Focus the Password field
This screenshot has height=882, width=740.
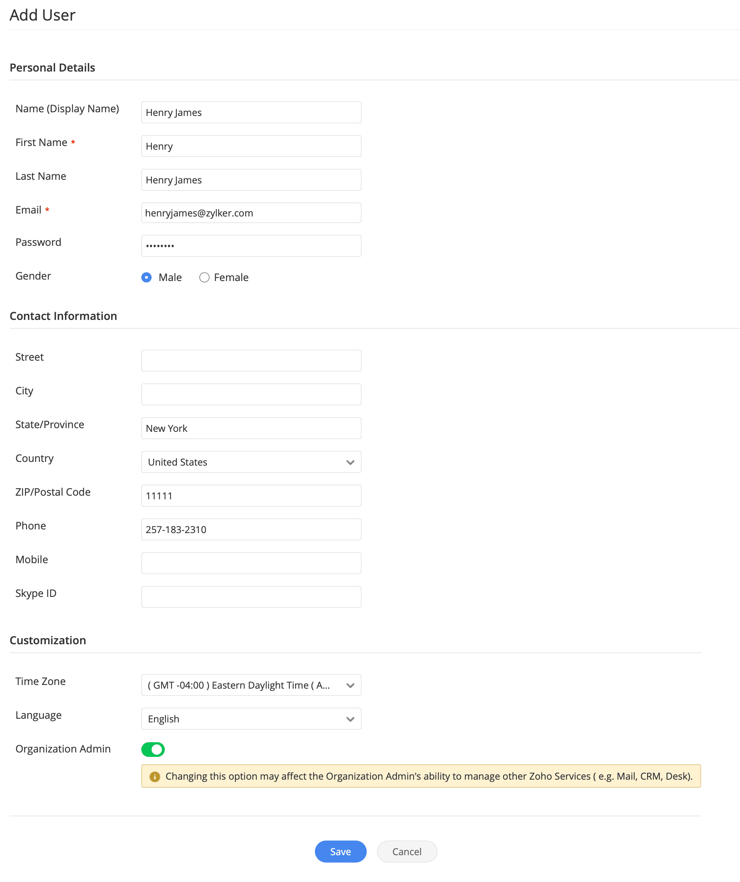point(251,246)
